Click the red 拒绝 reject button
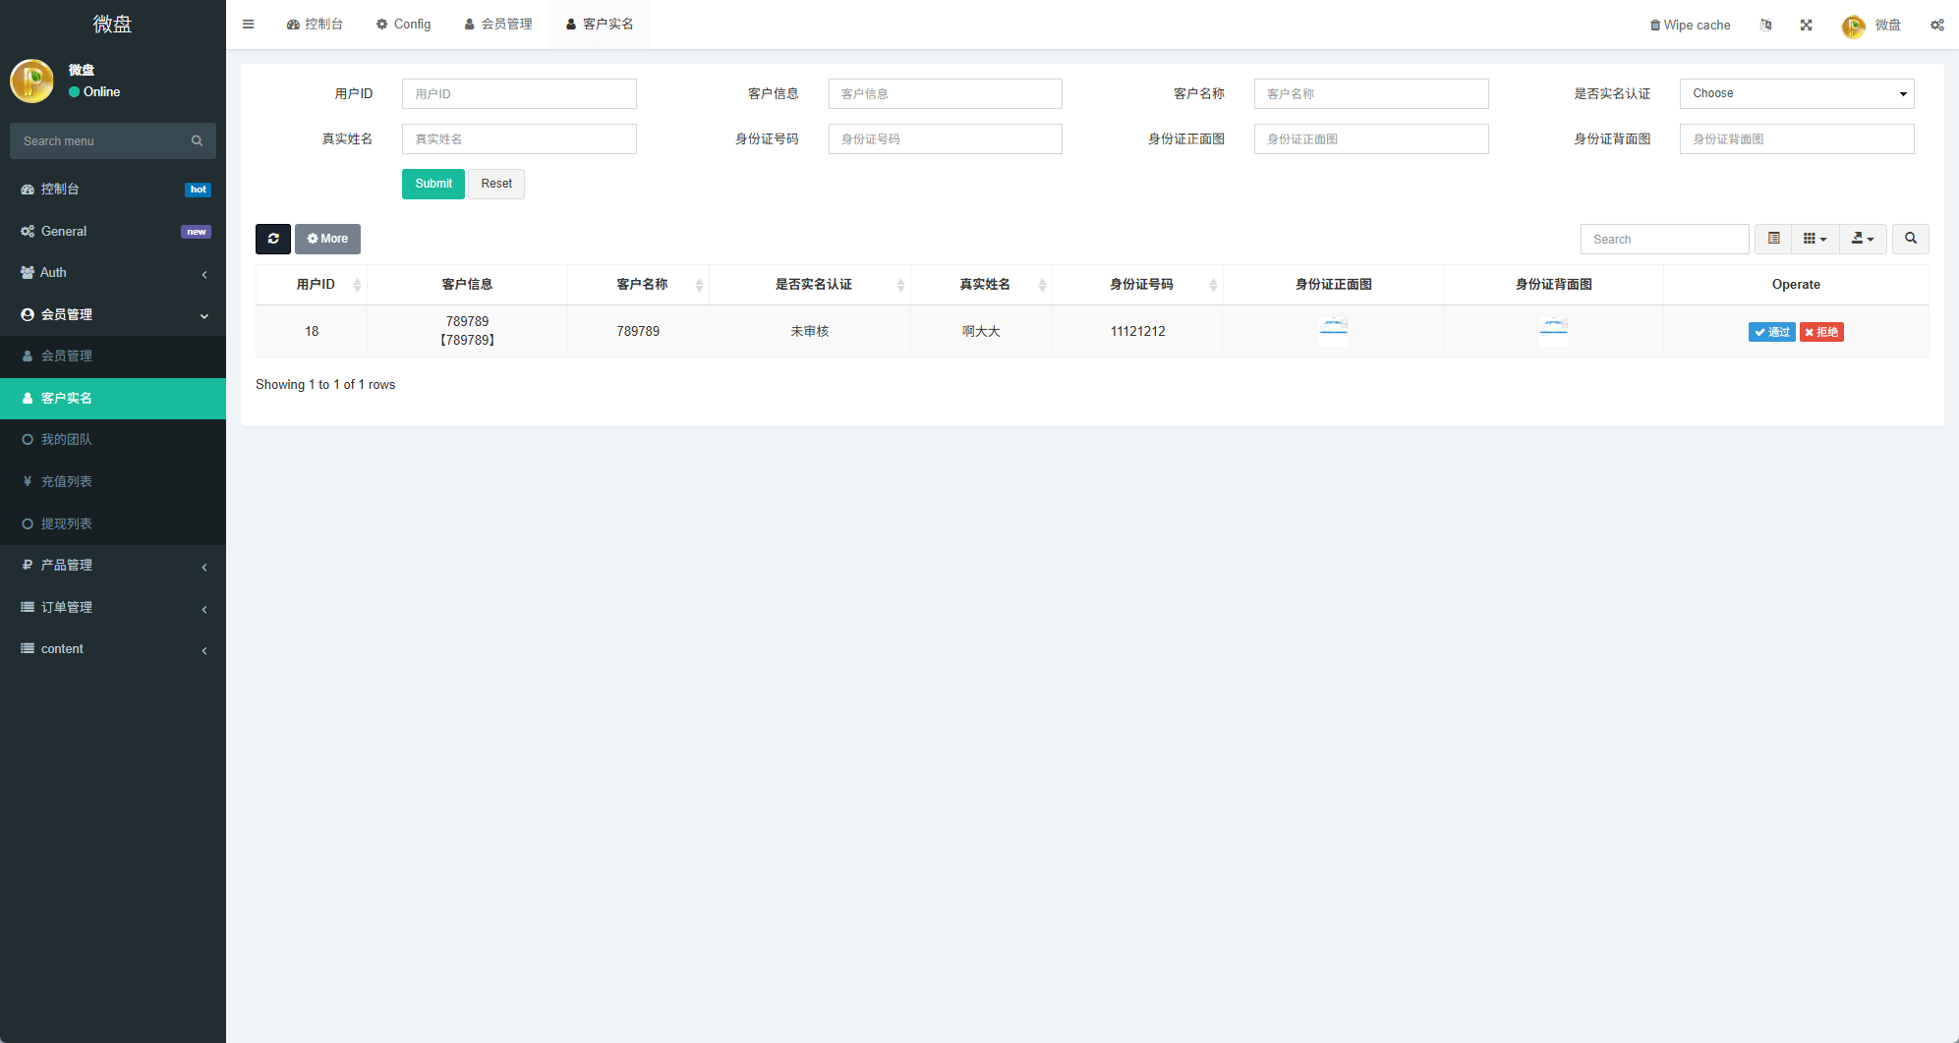 tap(1821, 332)
